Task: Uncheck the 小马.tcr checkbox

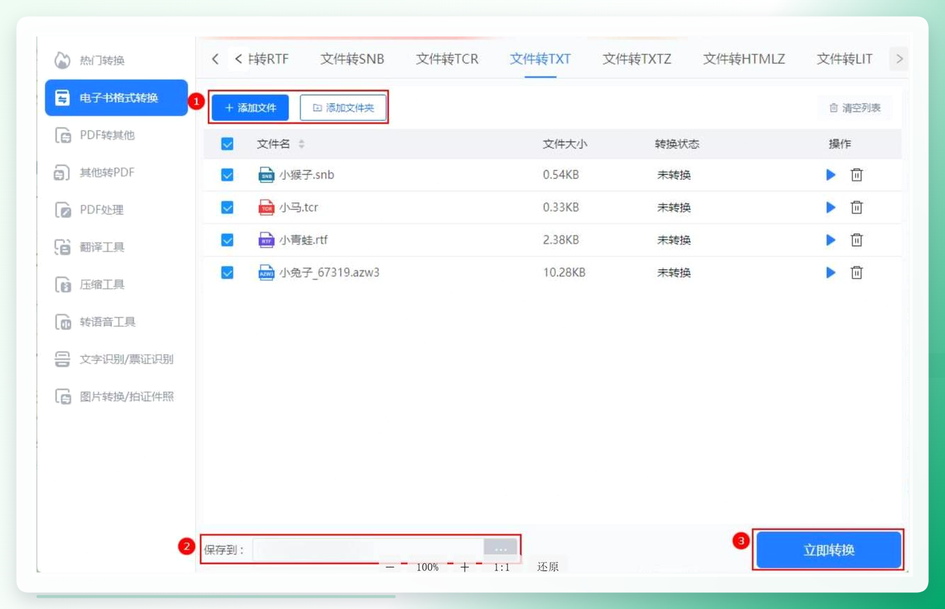Action: (227, 207)
